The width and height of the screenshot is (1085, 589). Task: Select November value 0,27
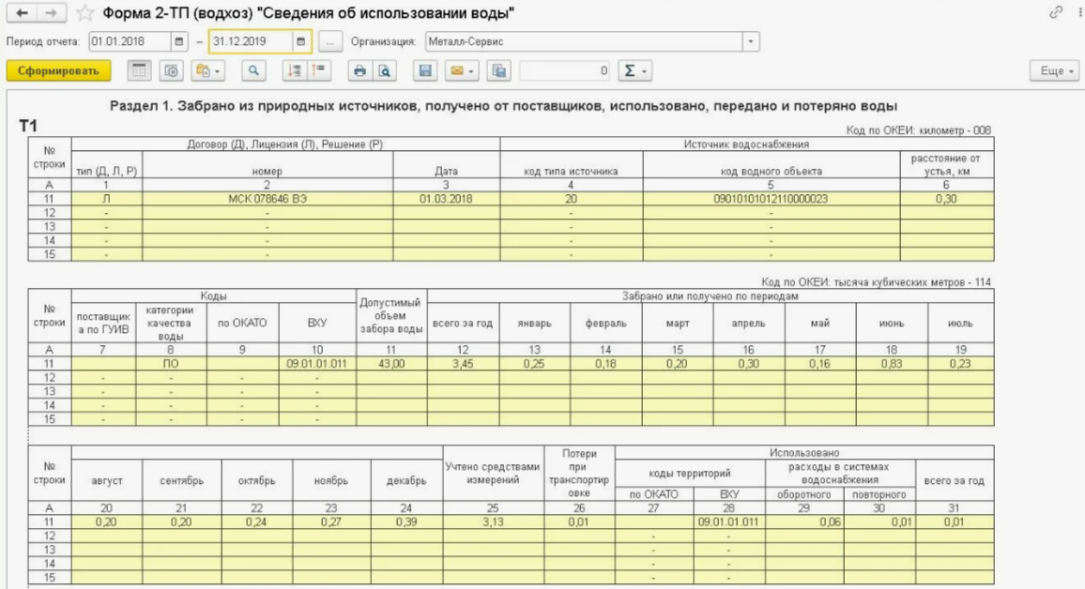point(330,522)
